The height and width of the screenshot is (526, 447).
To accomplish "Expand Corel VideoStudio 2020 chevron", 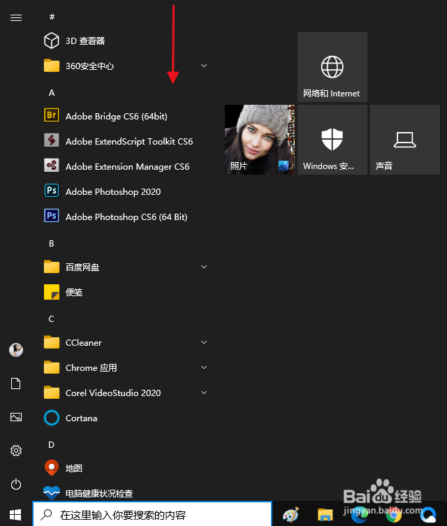I will click(x=203, y=393).
